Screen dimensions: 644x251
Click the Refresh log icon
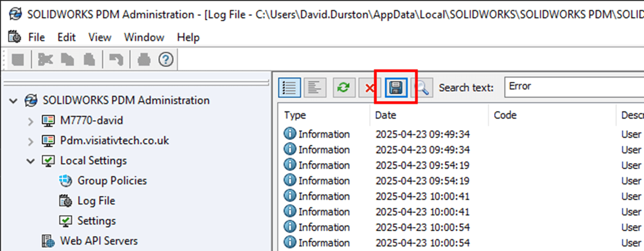coord(343,88)
